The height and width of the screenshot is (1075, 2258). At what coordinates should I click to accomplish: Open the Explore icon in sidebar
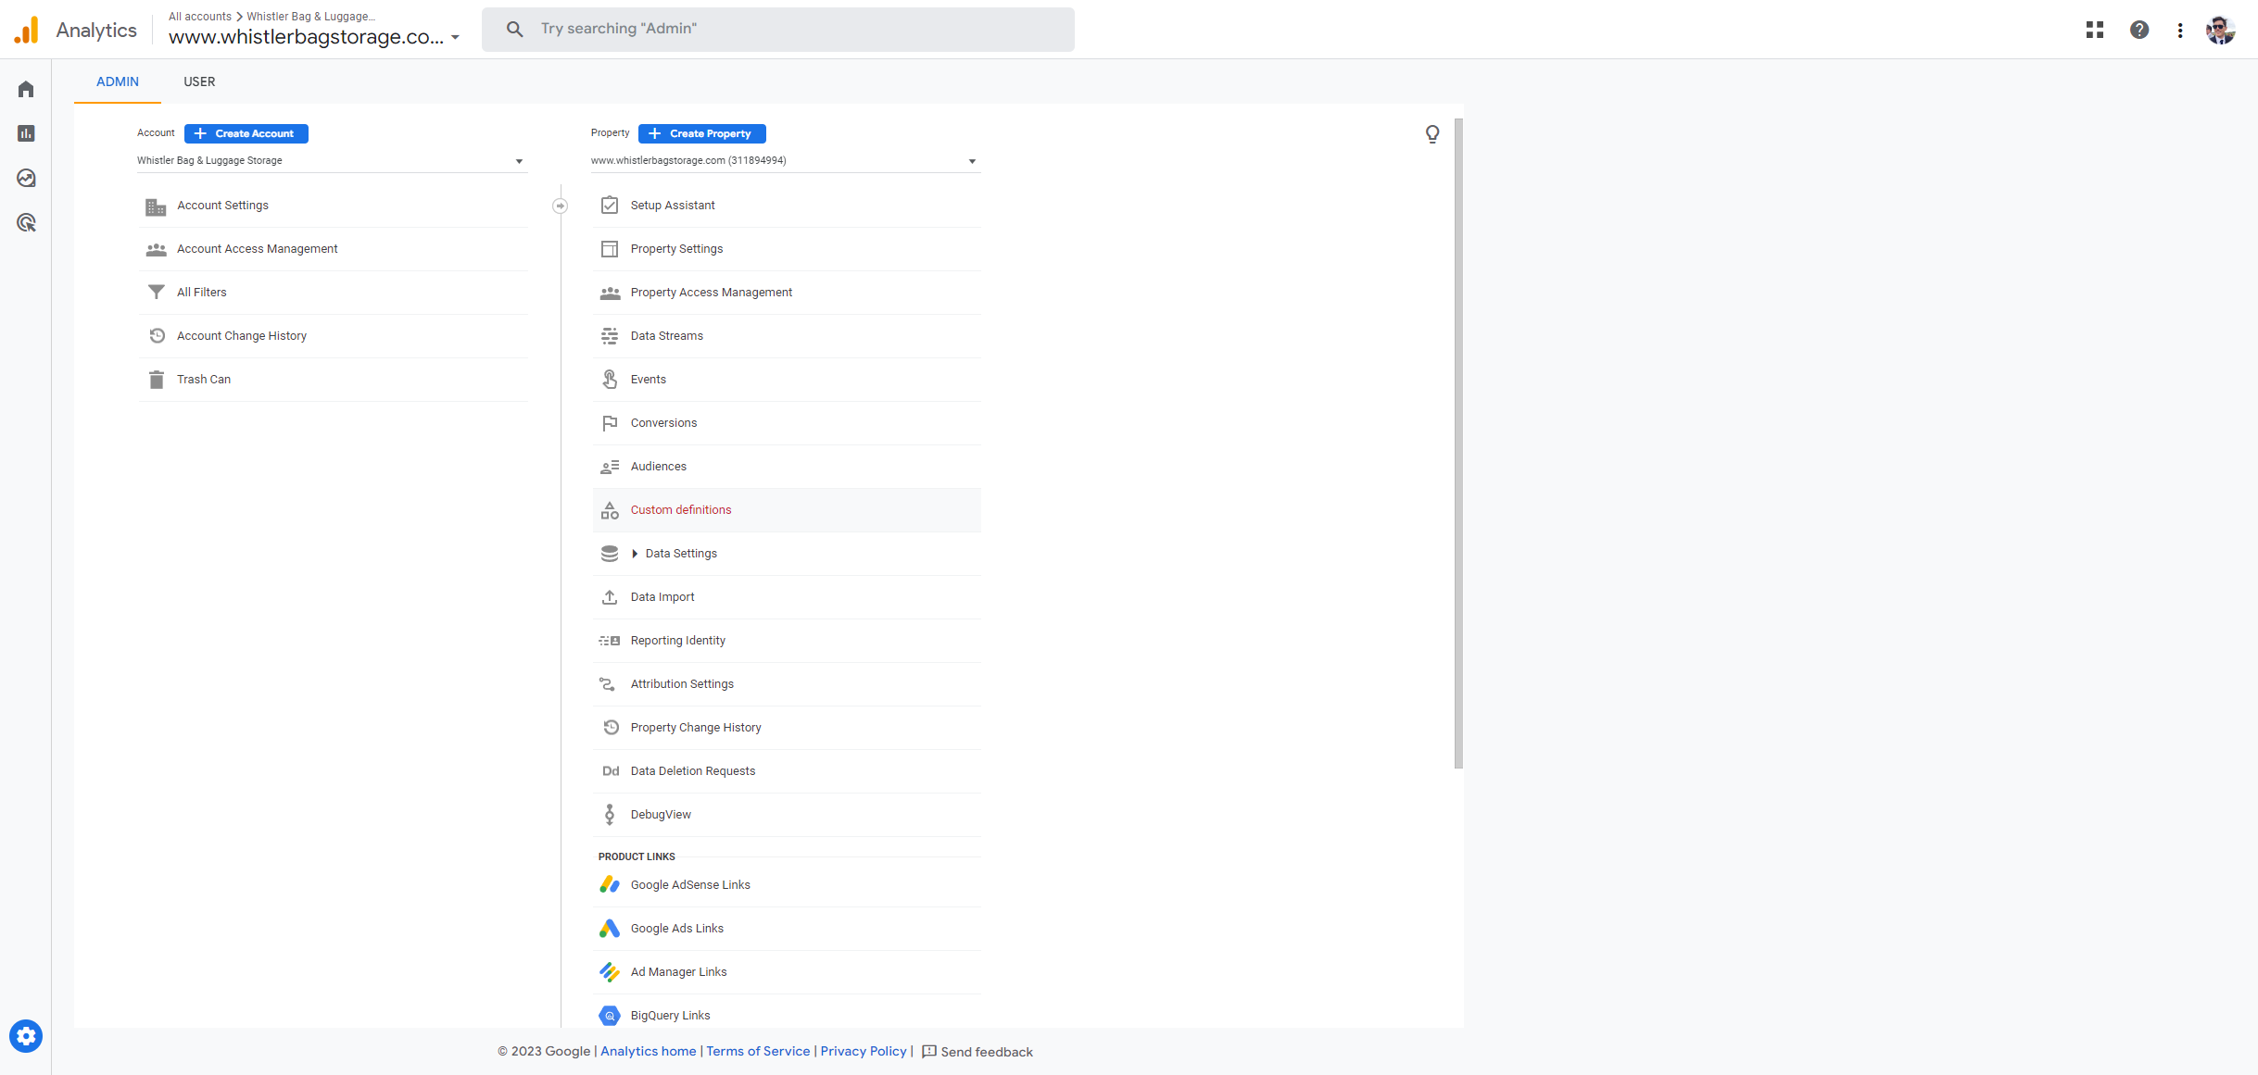[26, 178]
